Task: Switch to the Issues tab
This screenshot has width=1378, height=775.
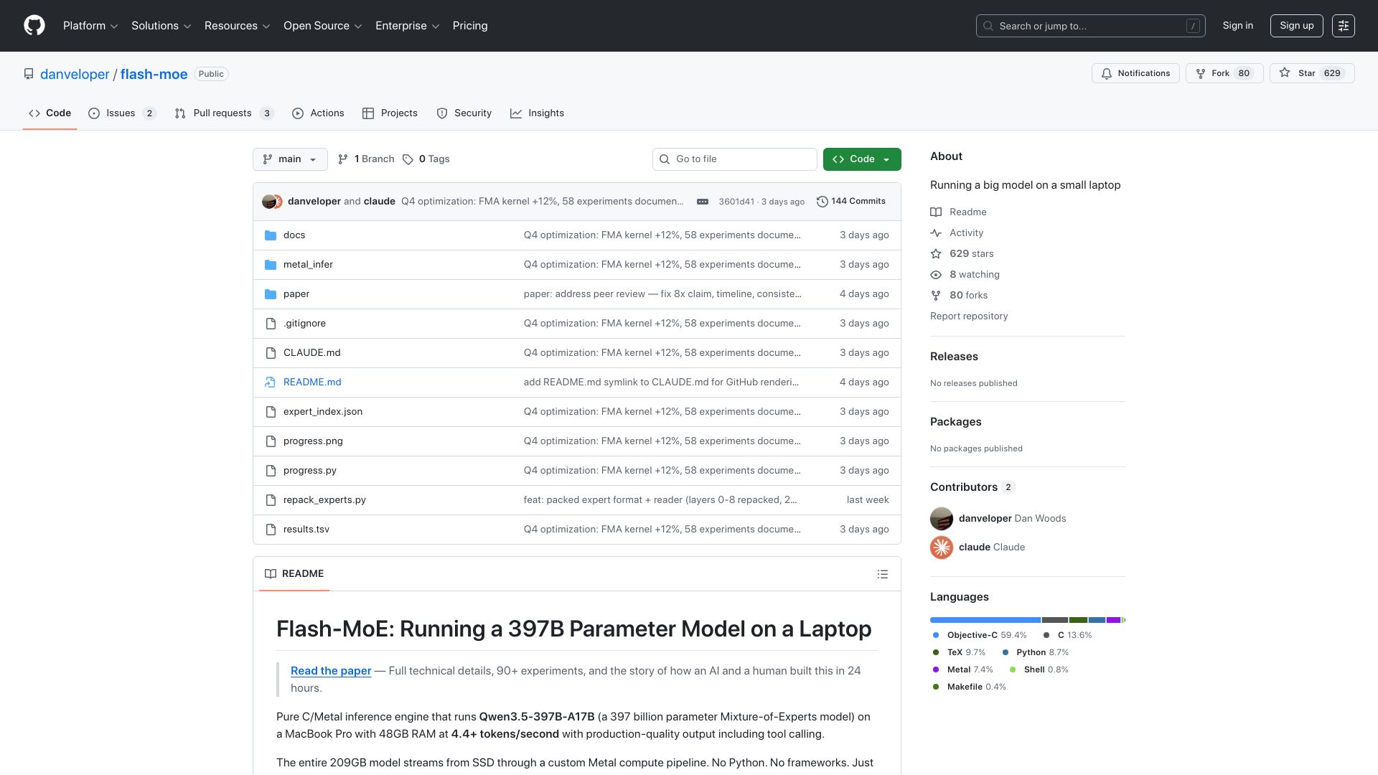Action: click(122, 113)
